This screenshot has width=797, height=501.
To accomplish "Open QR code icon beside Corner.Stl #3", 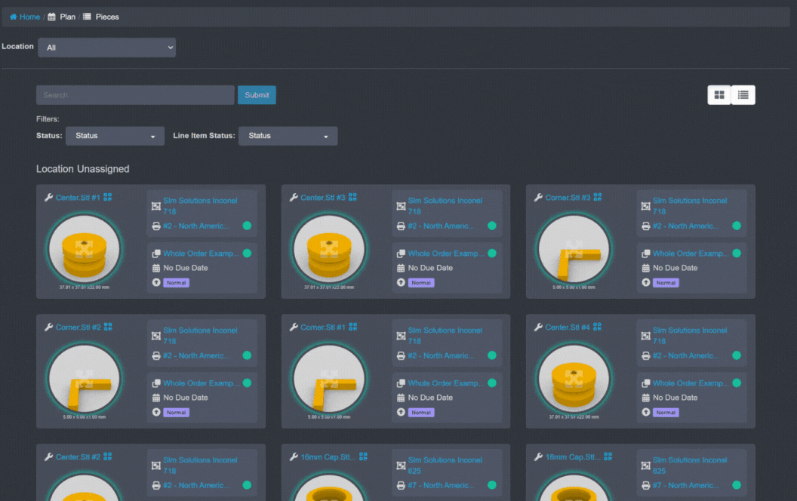I will [x=598, y=197].
